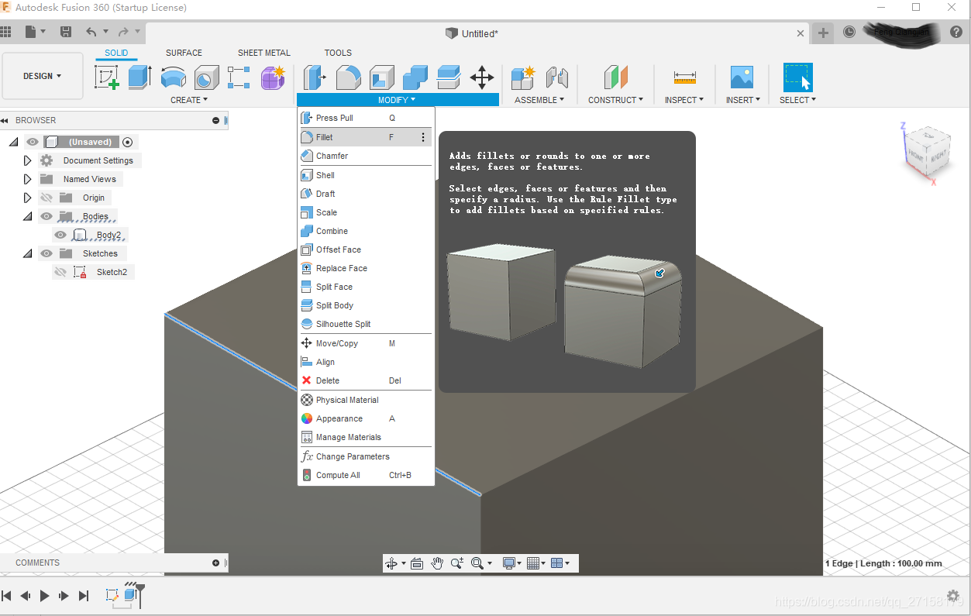Select the Extrude tool icon
Viewport: 971px width, 616px height.
click(x=139, y=77)
